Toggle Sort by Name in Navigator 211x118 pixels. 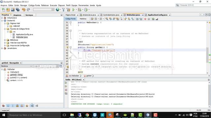[x=32, y=106]
